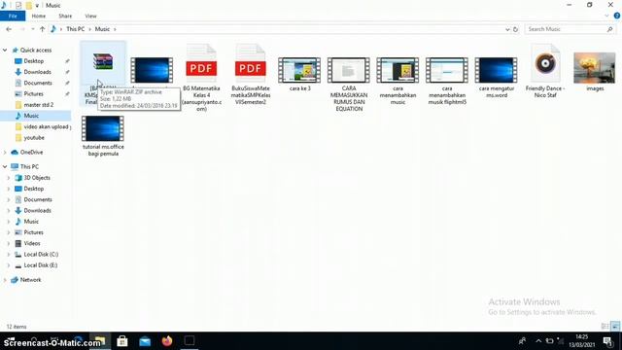Open Pictures under Quick access
Screen dimensions: 622x350
(33, 94)
